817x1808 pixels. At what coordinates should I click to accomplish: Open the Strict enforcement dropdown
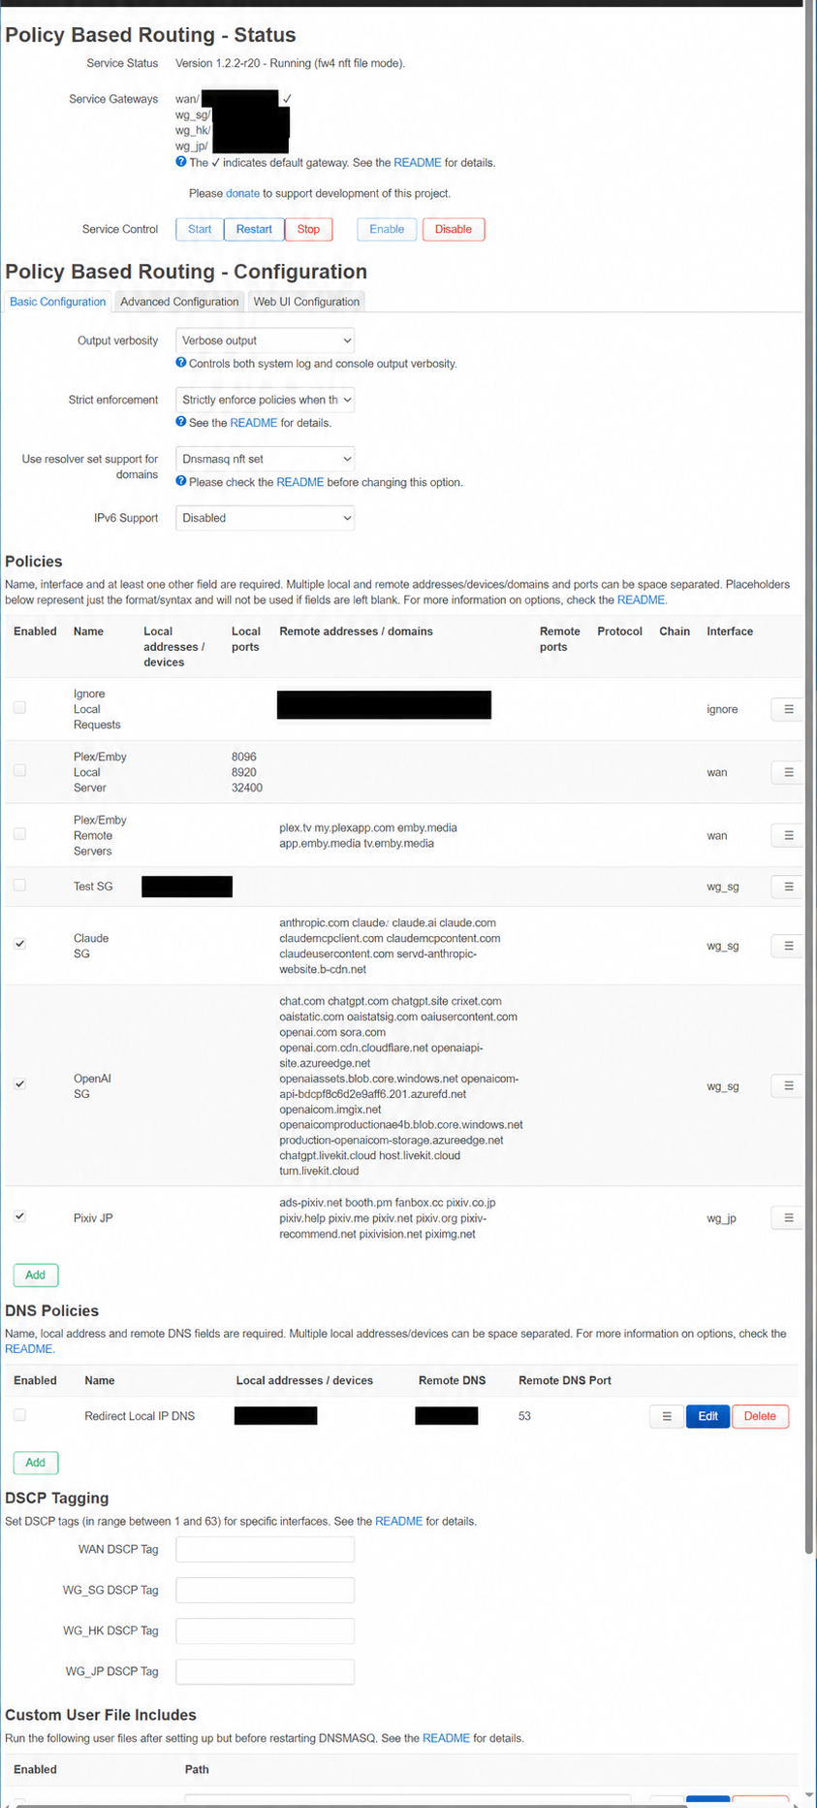click(x=265, y=400)
